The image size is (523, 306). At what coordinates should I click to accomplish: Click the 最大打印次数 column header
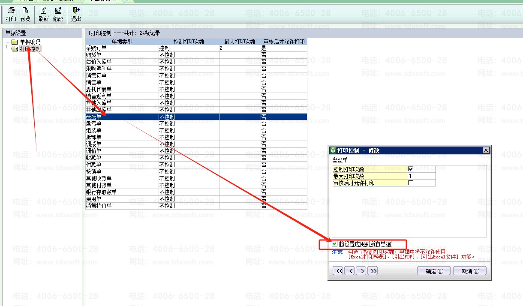[240, 42]
